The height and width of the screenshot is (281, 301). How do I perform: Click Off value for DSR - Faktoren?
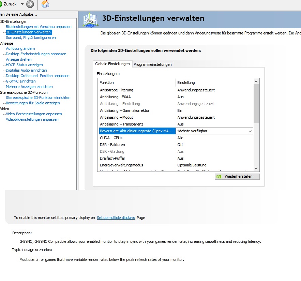pos(180,145)
